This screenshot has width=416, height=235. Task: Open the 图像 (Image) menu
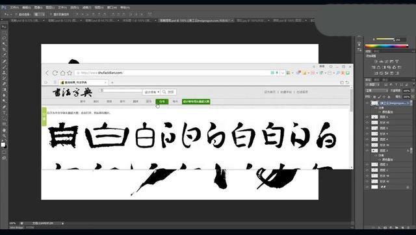pos(38,7)
